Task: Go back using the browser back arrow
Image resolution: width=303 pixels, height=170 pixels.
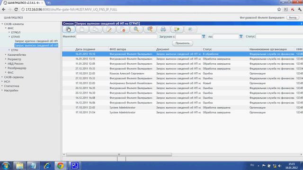Action: (x=4, y=9)
